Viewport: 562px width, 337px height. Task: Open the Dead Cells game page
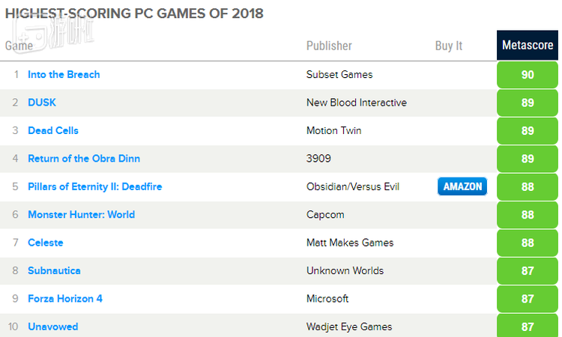pos(53,130)
